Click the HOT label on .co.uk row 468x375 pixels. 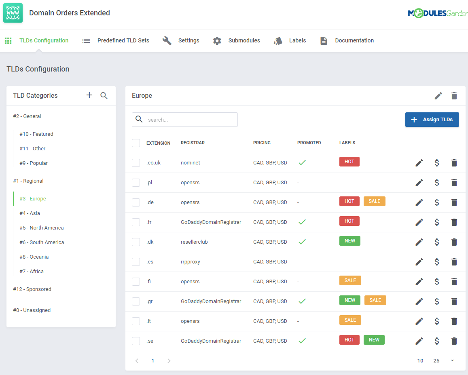(349, 162)
